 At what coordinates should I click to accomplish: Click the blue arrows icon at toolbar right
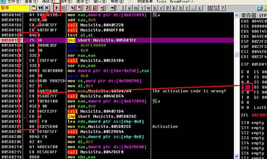259,8
